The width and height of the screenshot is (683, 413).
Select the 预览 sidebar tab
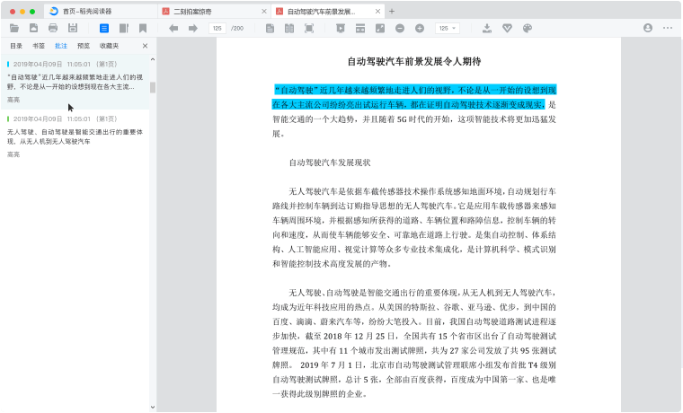point(84,46)
